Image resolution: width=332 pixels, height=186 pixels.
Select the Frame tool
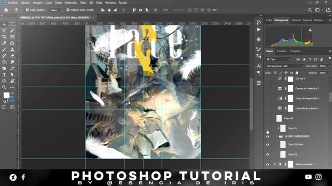(x=12, y=37)
